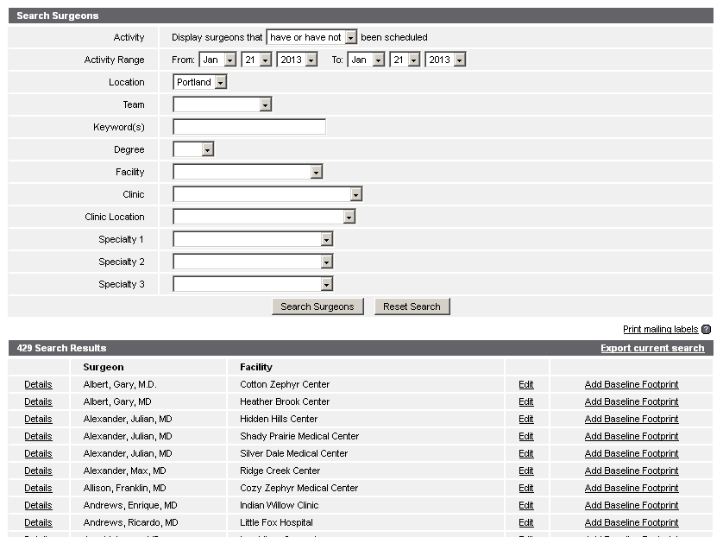The height and width of the screenshot is (537, 723).
Task: Open Details for Andrews, Enrique, MD
Action: pos(38,506)
